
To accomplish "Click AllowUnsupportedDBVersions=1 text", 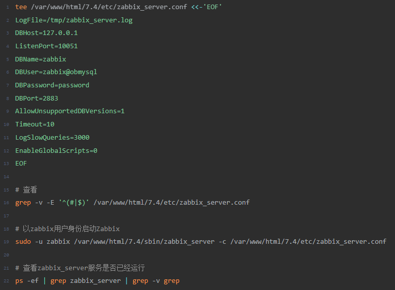I will [x=70, y=111].
